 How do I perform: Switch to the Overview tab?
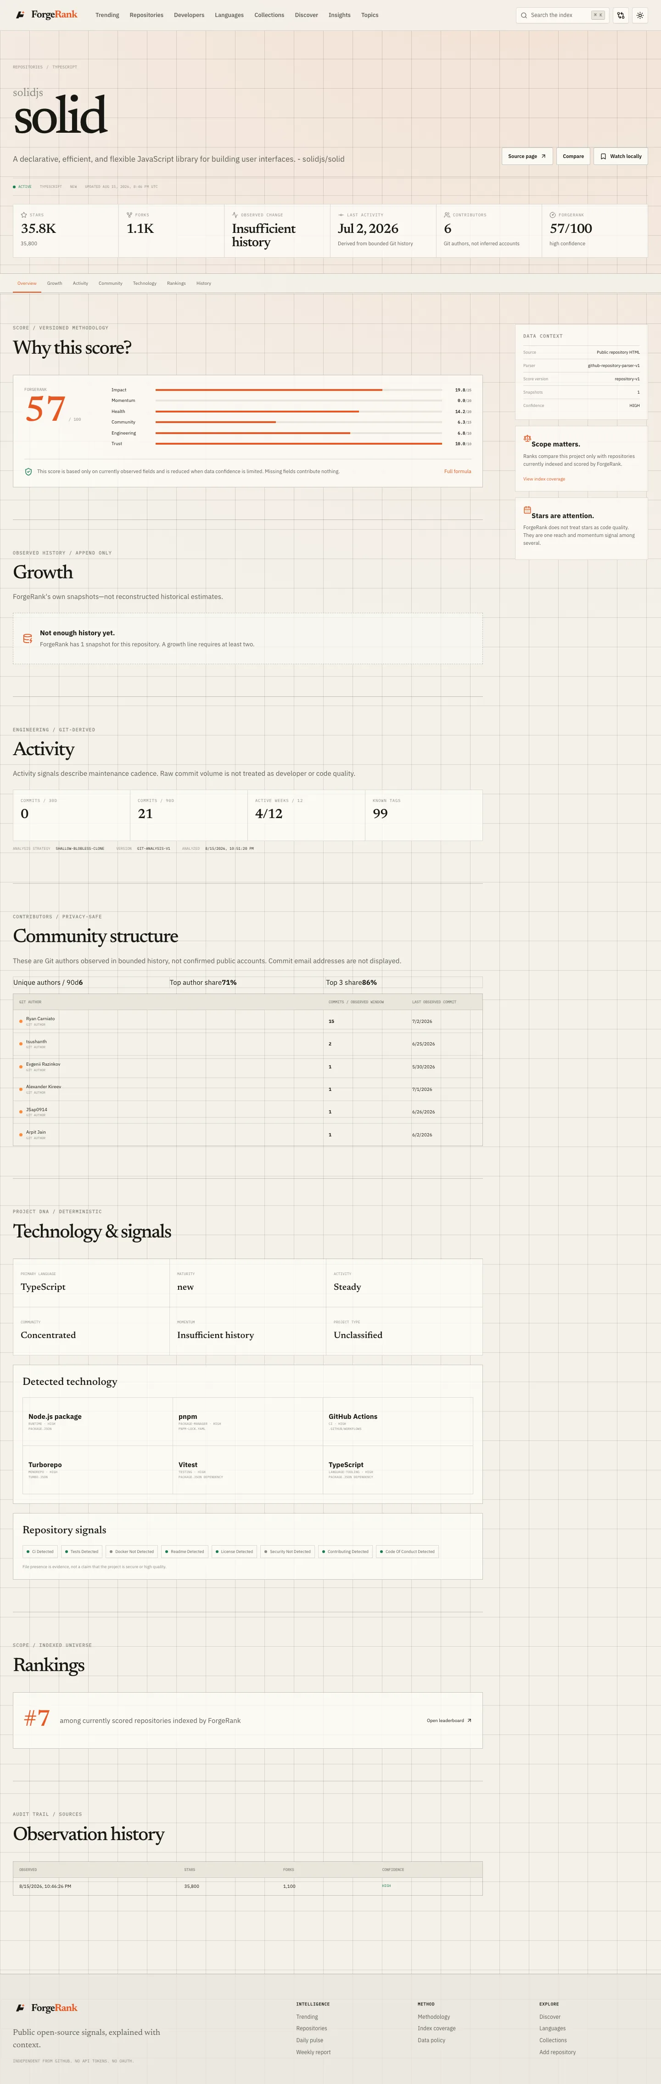click(27, 283)
